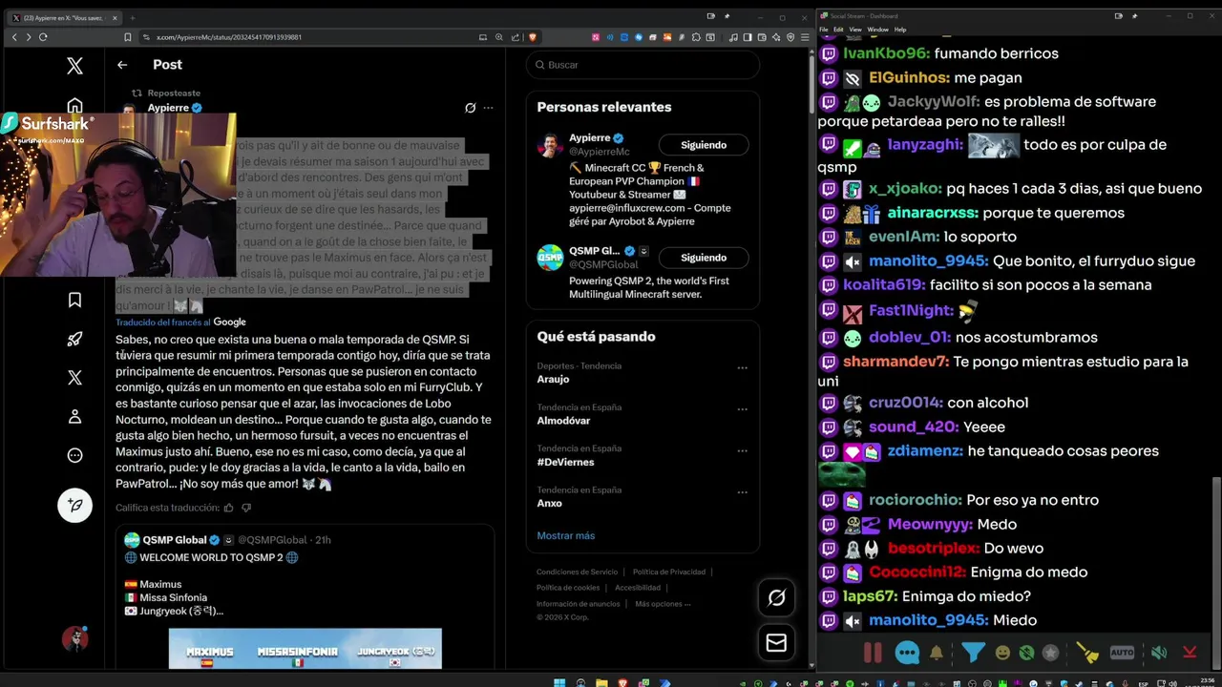Click blue chat bubble icon in dashboard
This screenshot has width=1222, height=687.
point(907,653)
